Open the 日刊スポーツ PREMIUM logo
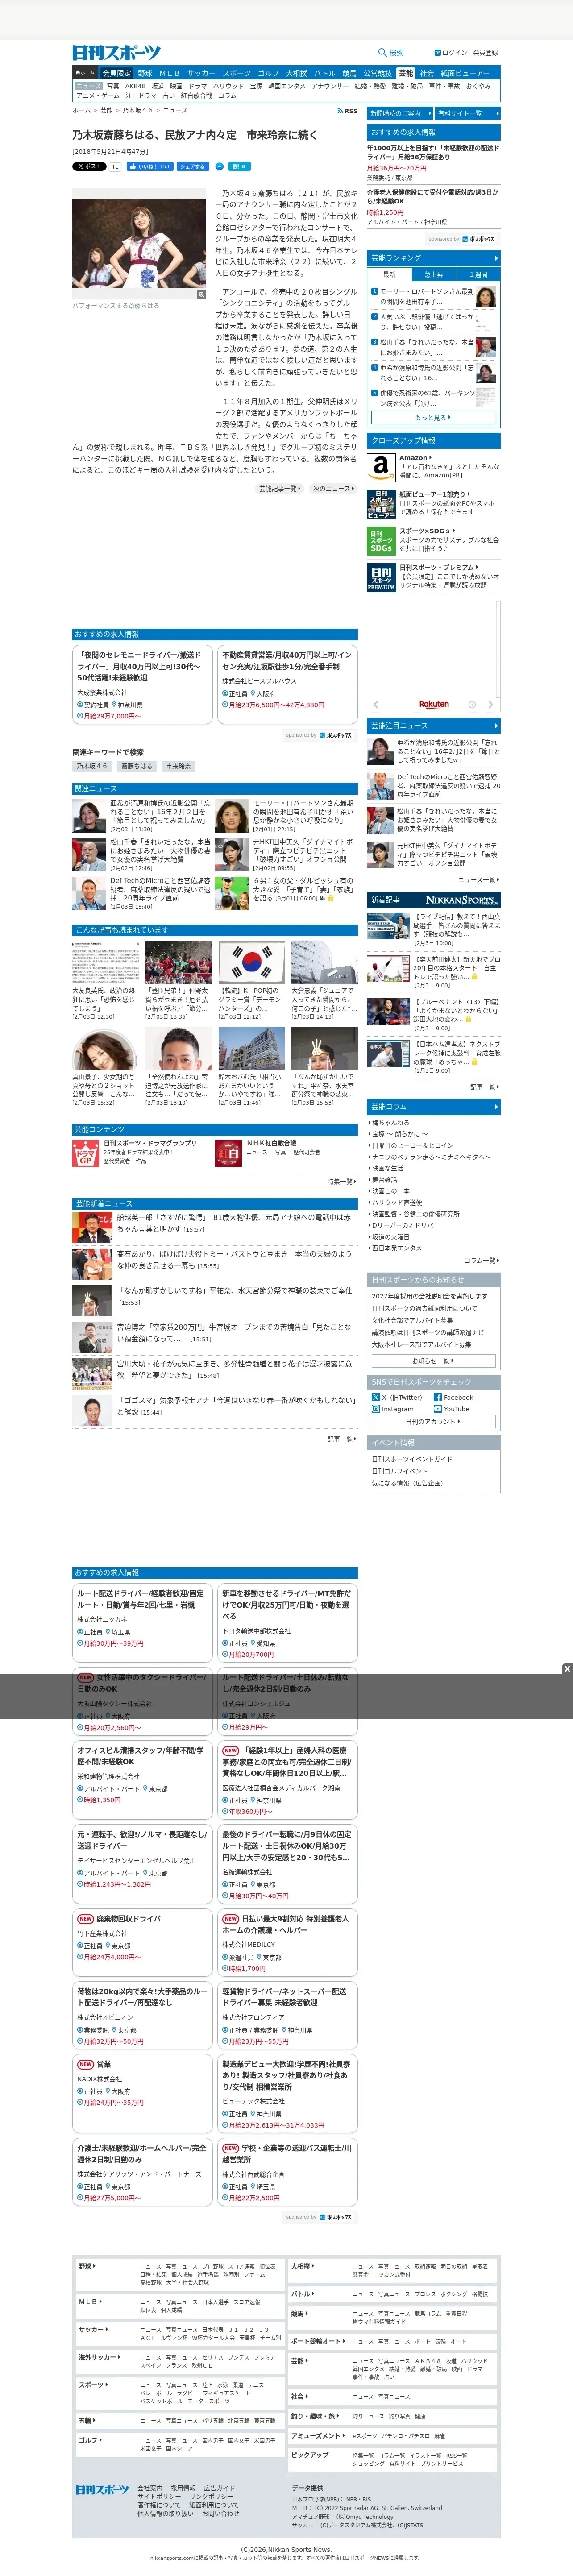 (x=380, y=577)
